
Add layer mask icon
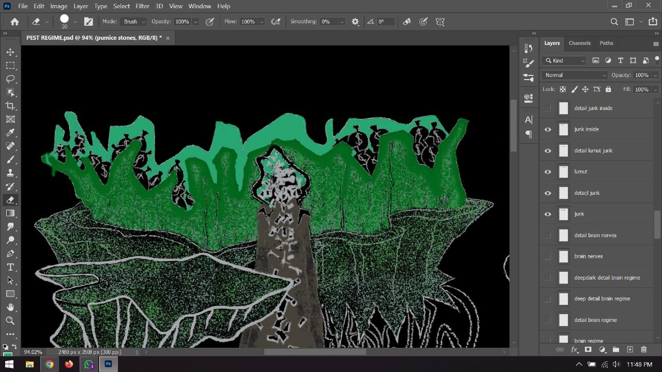[x=588, y=350]
